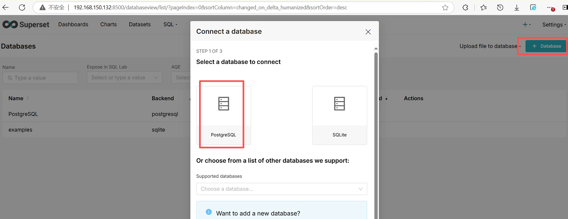Viewport: 568px width, 219px height.
Task: Open the browser more options ellipsis
Action: coord(550,7)
